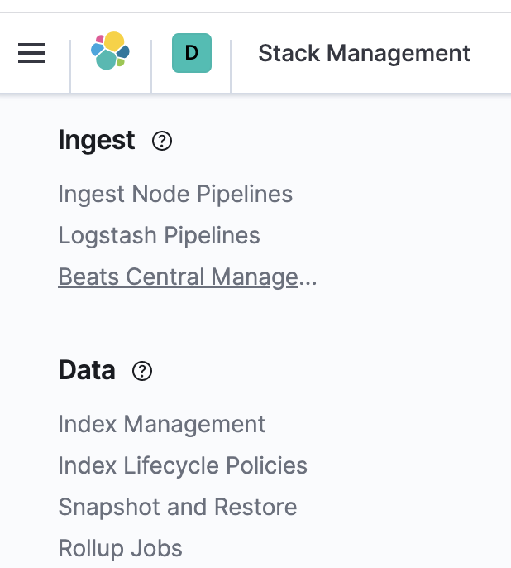Screen dimensions: 511x568
Task: Click the Elastic logo
Action: pos(111,52)
